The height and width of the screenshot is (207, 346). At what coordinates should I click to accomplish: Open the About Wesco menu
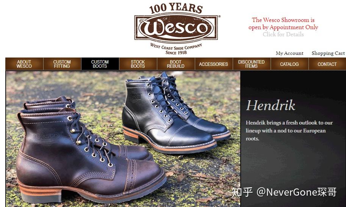pos(24,64)
